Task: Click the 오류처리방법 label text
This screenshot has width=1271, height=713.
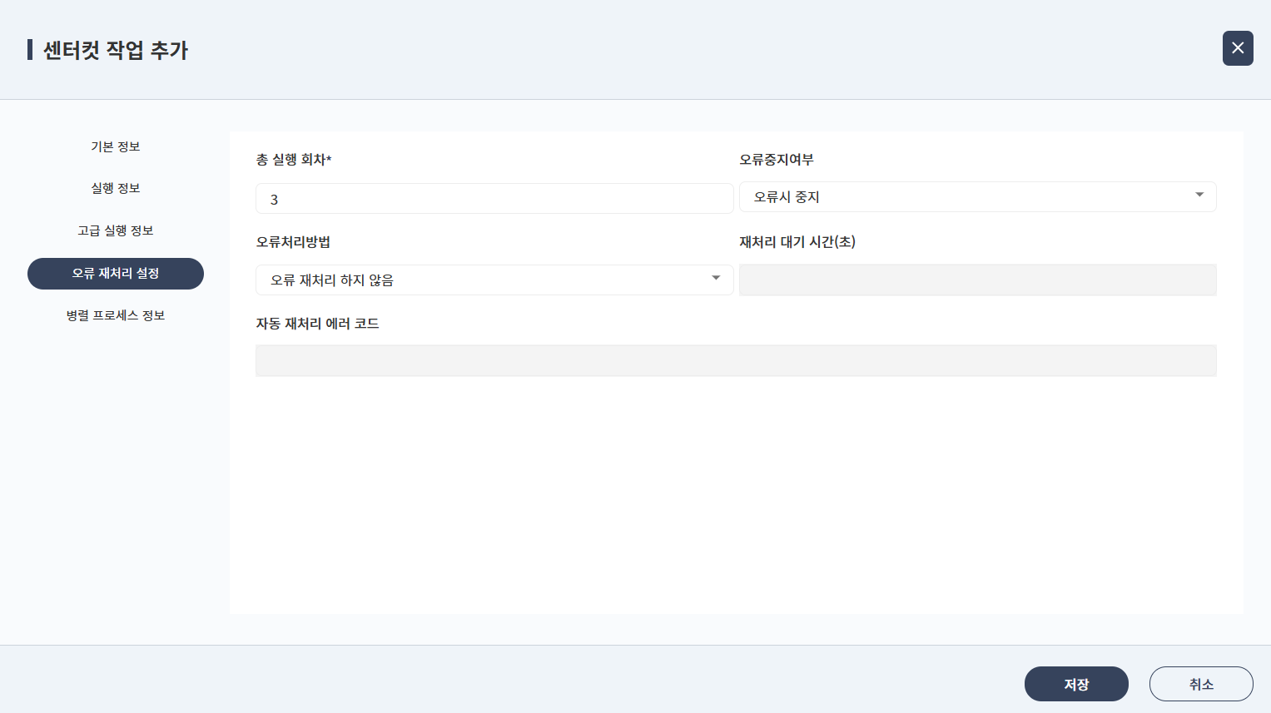Action: [293, 242]
